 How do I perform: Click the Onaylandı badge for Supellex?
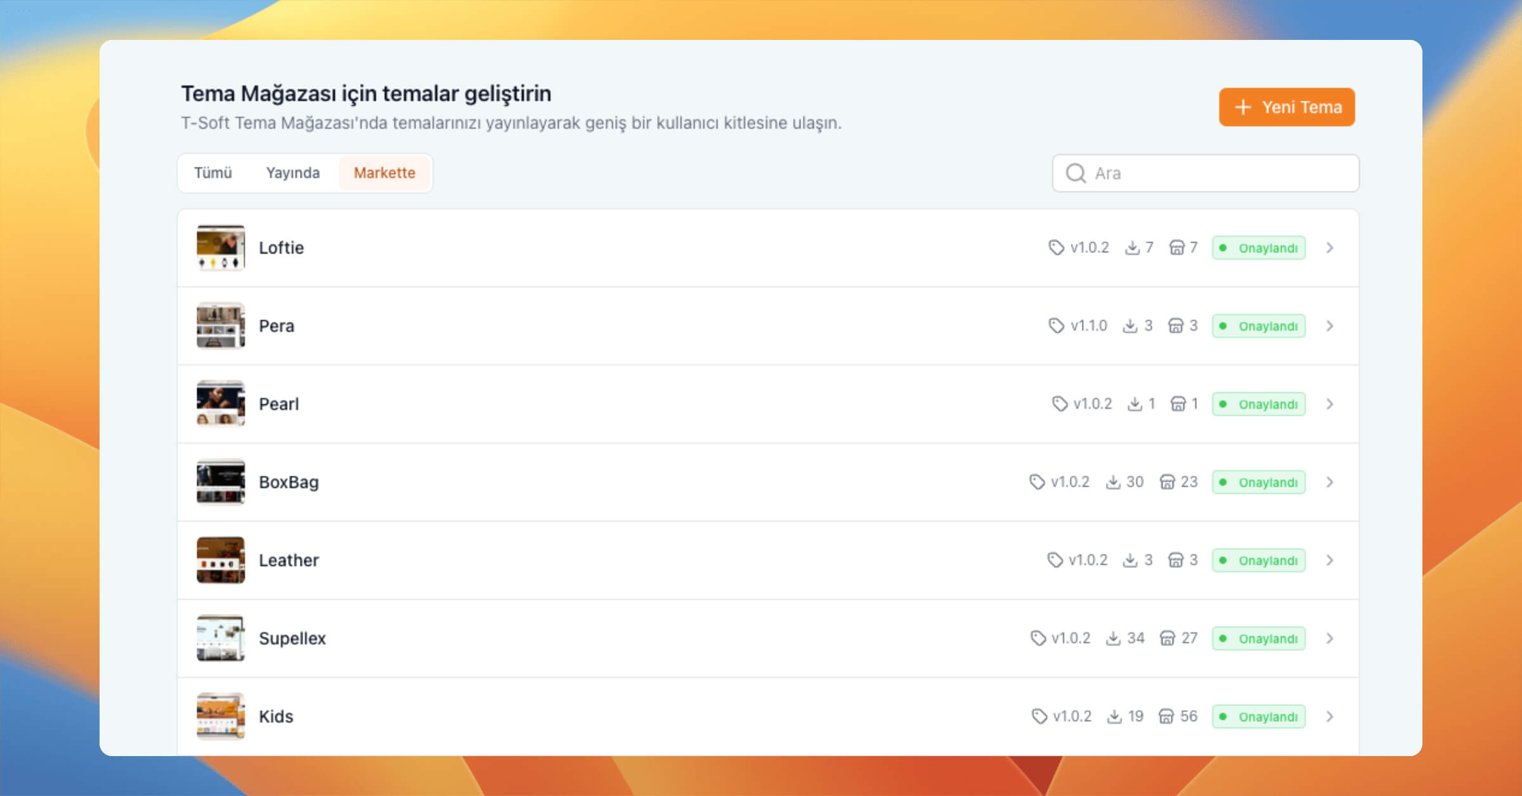click(x=1259, y=638)
